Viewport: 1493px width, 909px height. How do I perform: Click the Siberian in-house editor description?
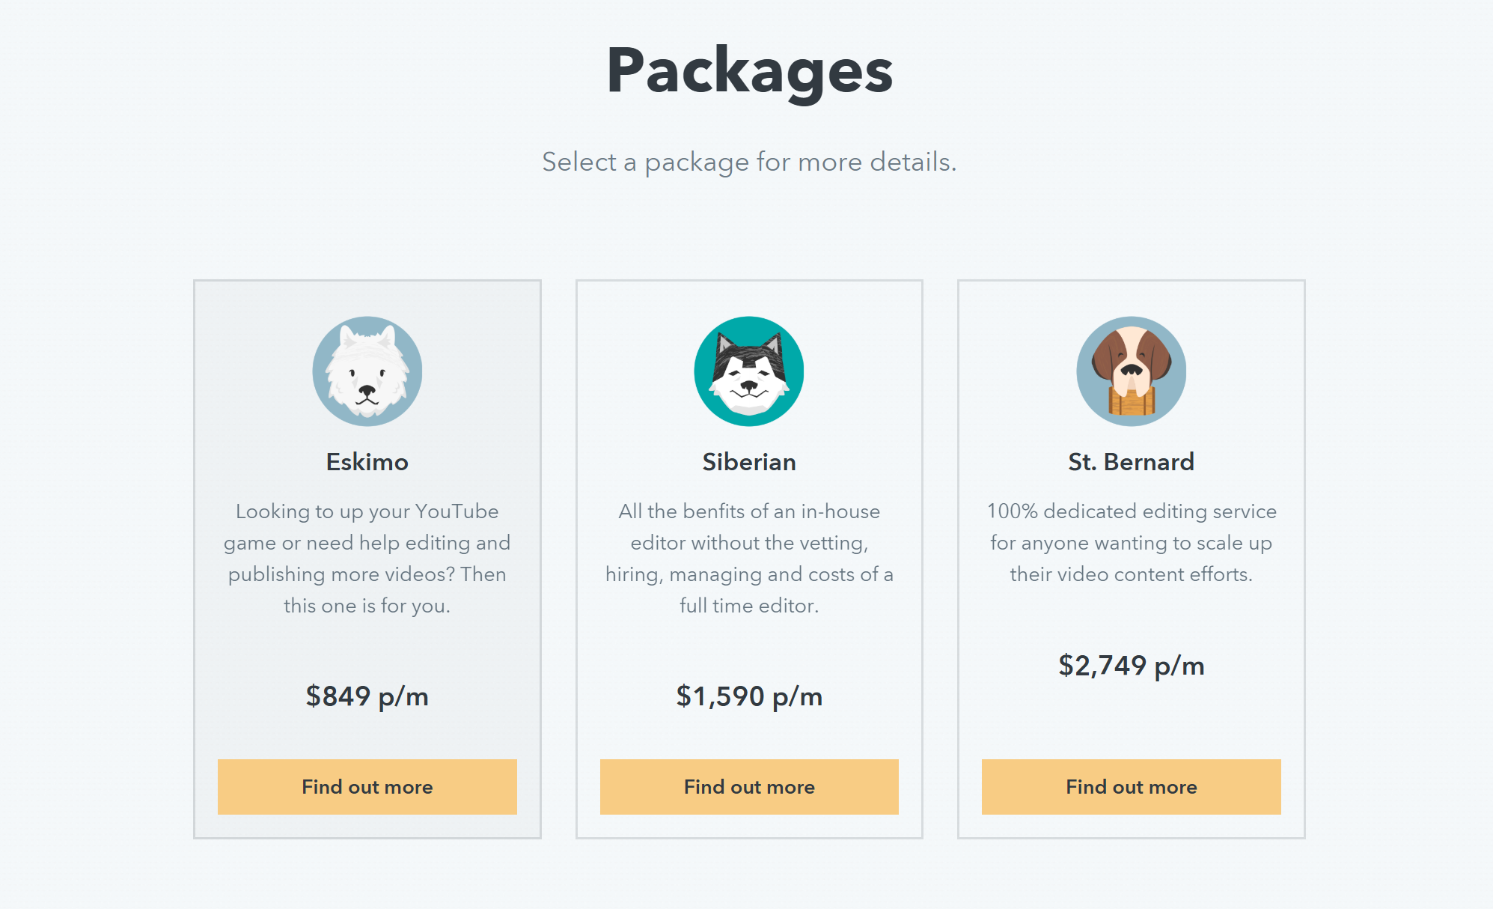click(749, 559)
